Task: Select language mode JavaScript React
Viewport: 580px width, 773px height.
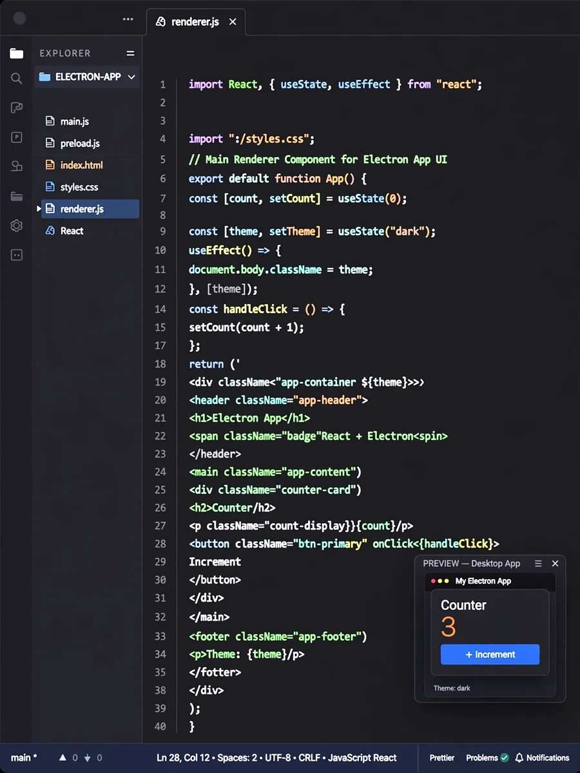Action: pos(363,758)
